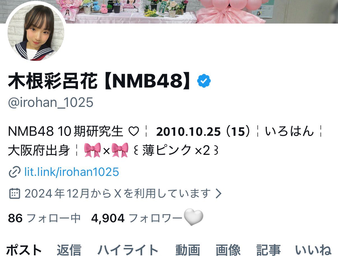The image size is (338, 264).
Task: Switch to the ハイライト tab
Action: 128,250
